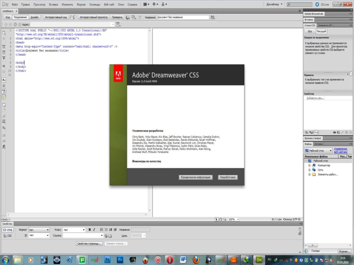
Task: Click the New CSS rule icon
Action: click(338, 132)
